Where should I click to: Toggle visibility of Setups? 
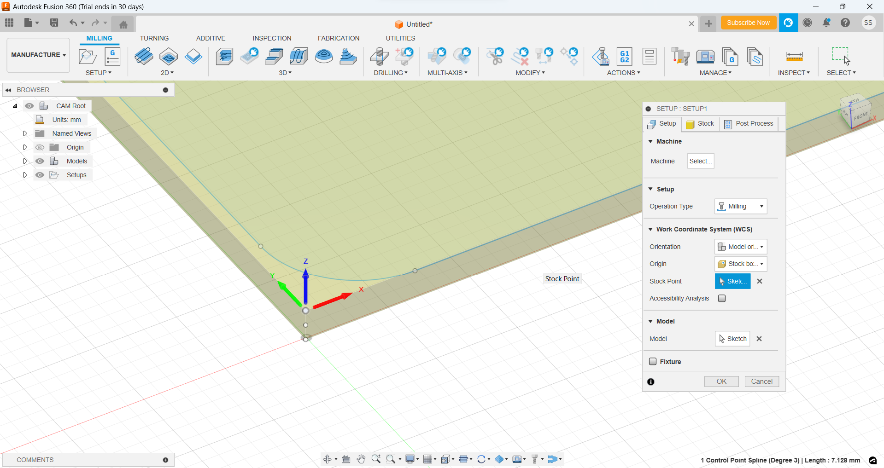tap(40, 175)
